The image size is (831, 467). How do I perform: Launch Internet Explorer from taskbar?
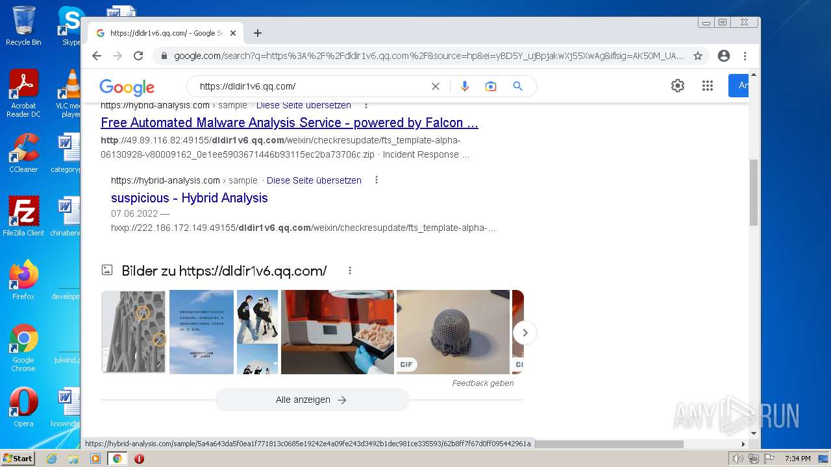51,459
